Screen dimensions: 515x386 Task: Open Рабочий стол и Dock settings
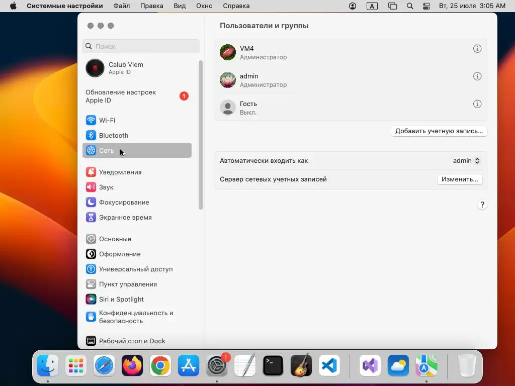tap(137, 341)
